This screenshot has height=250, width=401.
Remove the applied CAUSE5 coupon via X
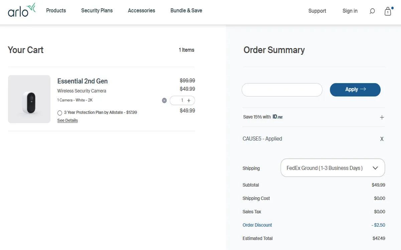tap(382, 139)
